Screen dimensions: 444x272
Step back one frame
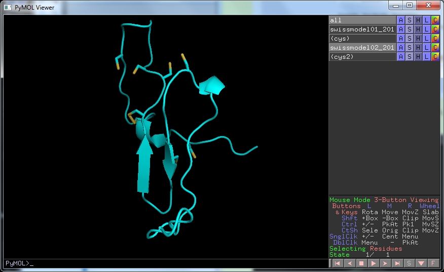point(349,263)
